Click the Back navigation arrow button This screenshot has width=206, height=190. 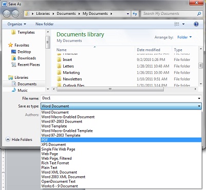[x=7, y=14]
